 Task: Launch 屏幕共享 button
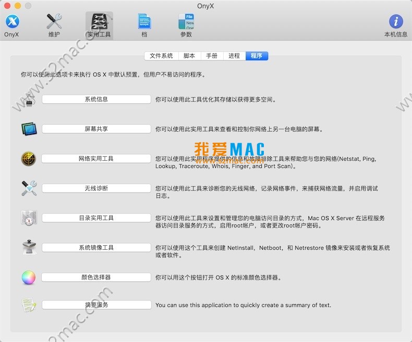[96, 129]
